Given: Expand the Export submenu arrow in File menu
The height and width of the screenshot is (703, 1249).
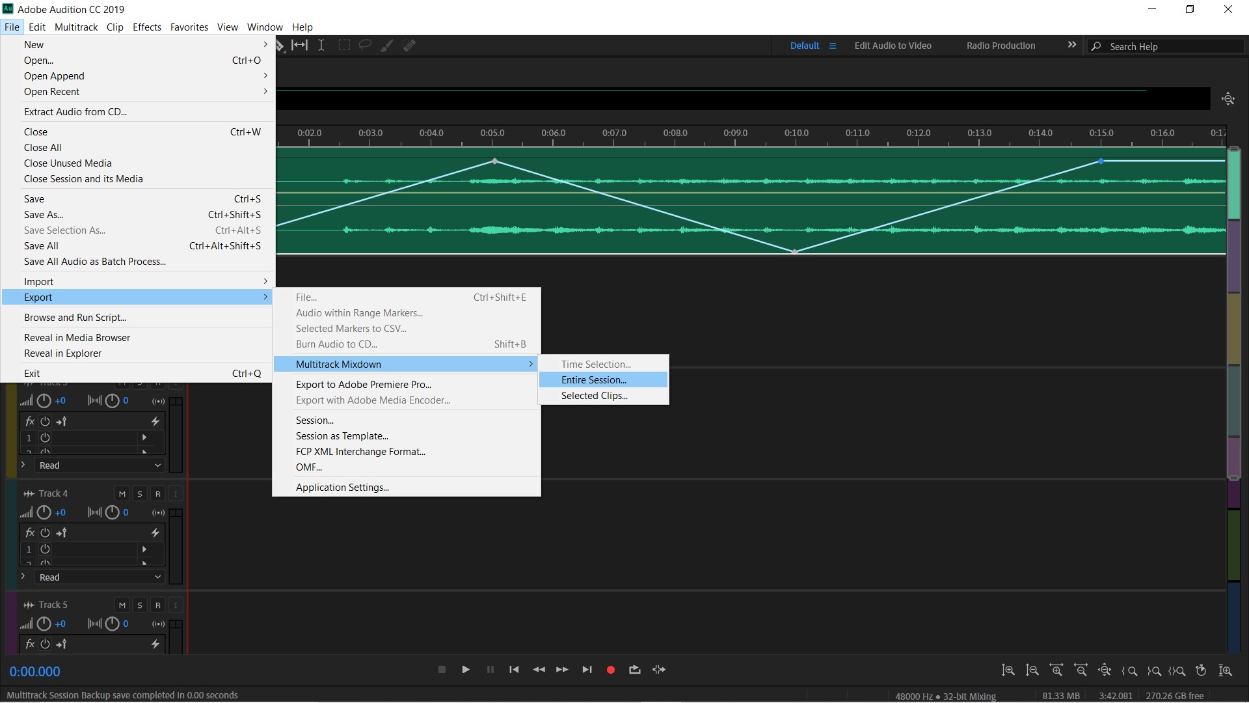Looking at the screenshot, I should [x=265, y=297].
